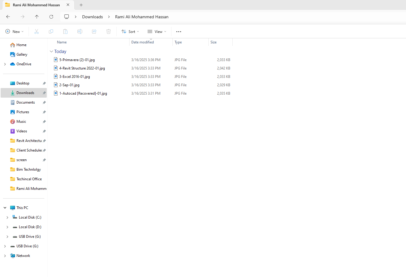Open the Downloads quick access folder

point(24,93)
